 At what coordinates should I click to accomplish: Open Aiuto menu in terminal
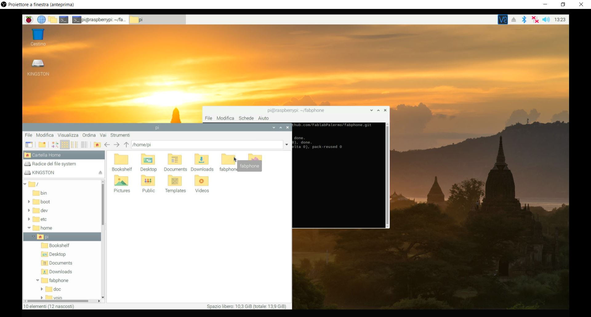(x=263, y=118)
